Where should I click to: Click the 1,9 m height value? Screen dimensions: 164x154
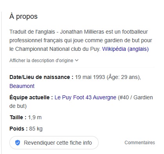(x=35, y=117)
